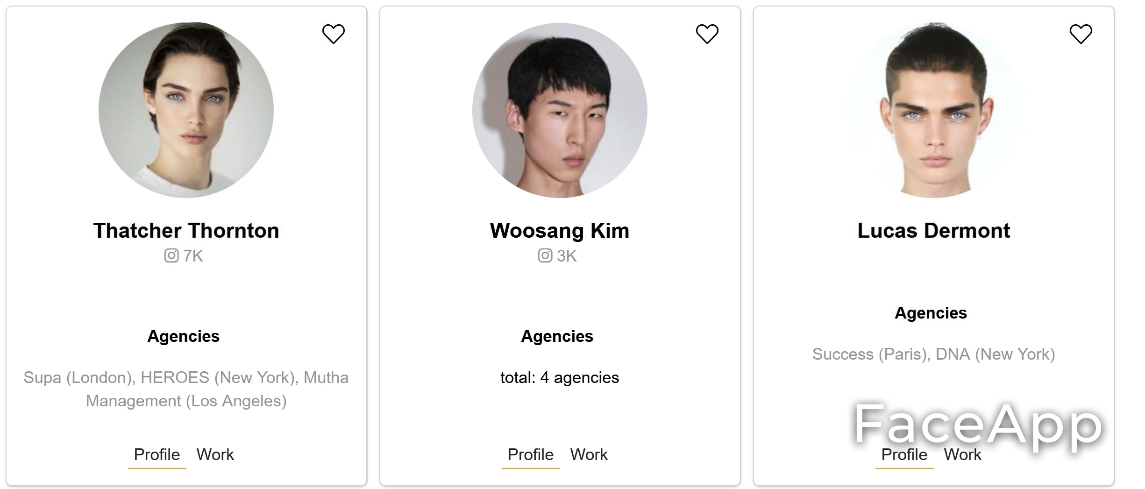Open Thatcher Thornton's Instagram icon

tap(171, 255)
